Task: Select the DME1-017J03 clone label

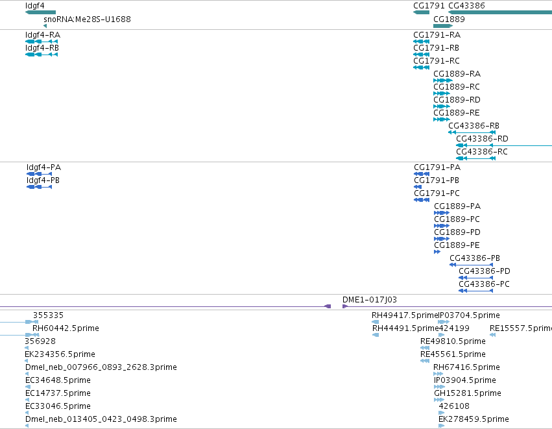Action: 370,300
